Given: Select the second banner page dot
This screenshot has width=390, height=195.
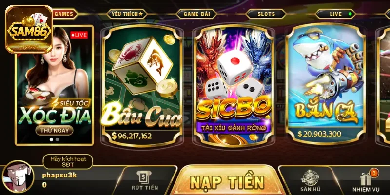Looking at the screenshot, I should click(x=57, y=139).
